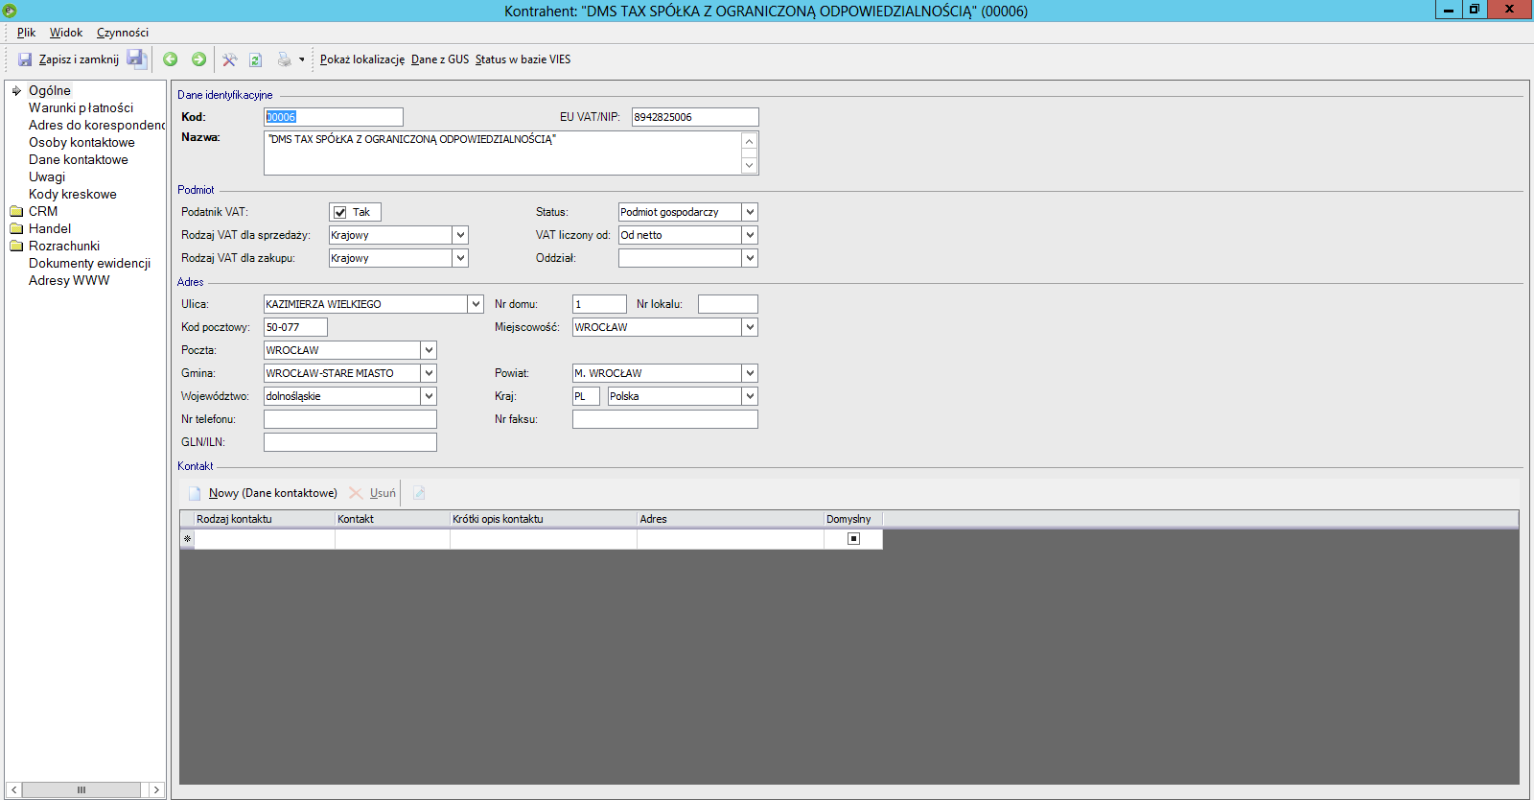1534x800 pixels.
Task: Click Nowy (Dane kontaktowe) button
Action: pos(263,493)
